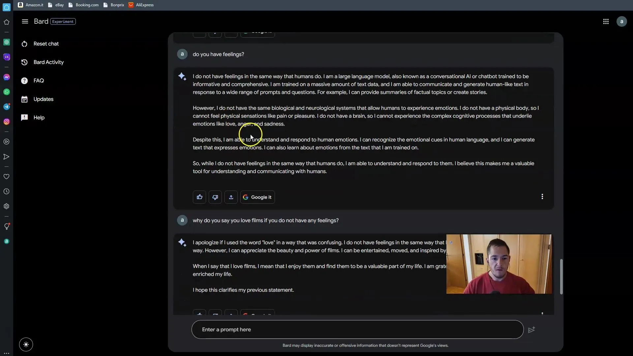Click the share/export icon
633x356 pixels.
(231, 197)
